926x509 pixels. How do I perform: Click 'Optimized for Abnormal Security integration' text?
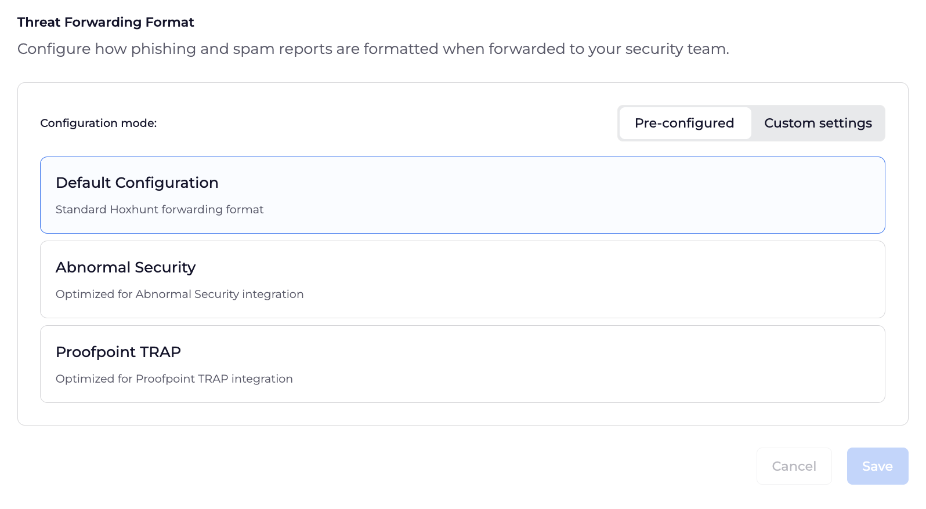click(180, 294)
